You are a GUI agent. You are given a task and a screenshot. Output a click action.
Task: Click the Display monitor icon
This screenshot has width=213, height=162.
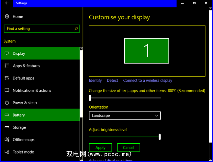[x=7, y=53]
